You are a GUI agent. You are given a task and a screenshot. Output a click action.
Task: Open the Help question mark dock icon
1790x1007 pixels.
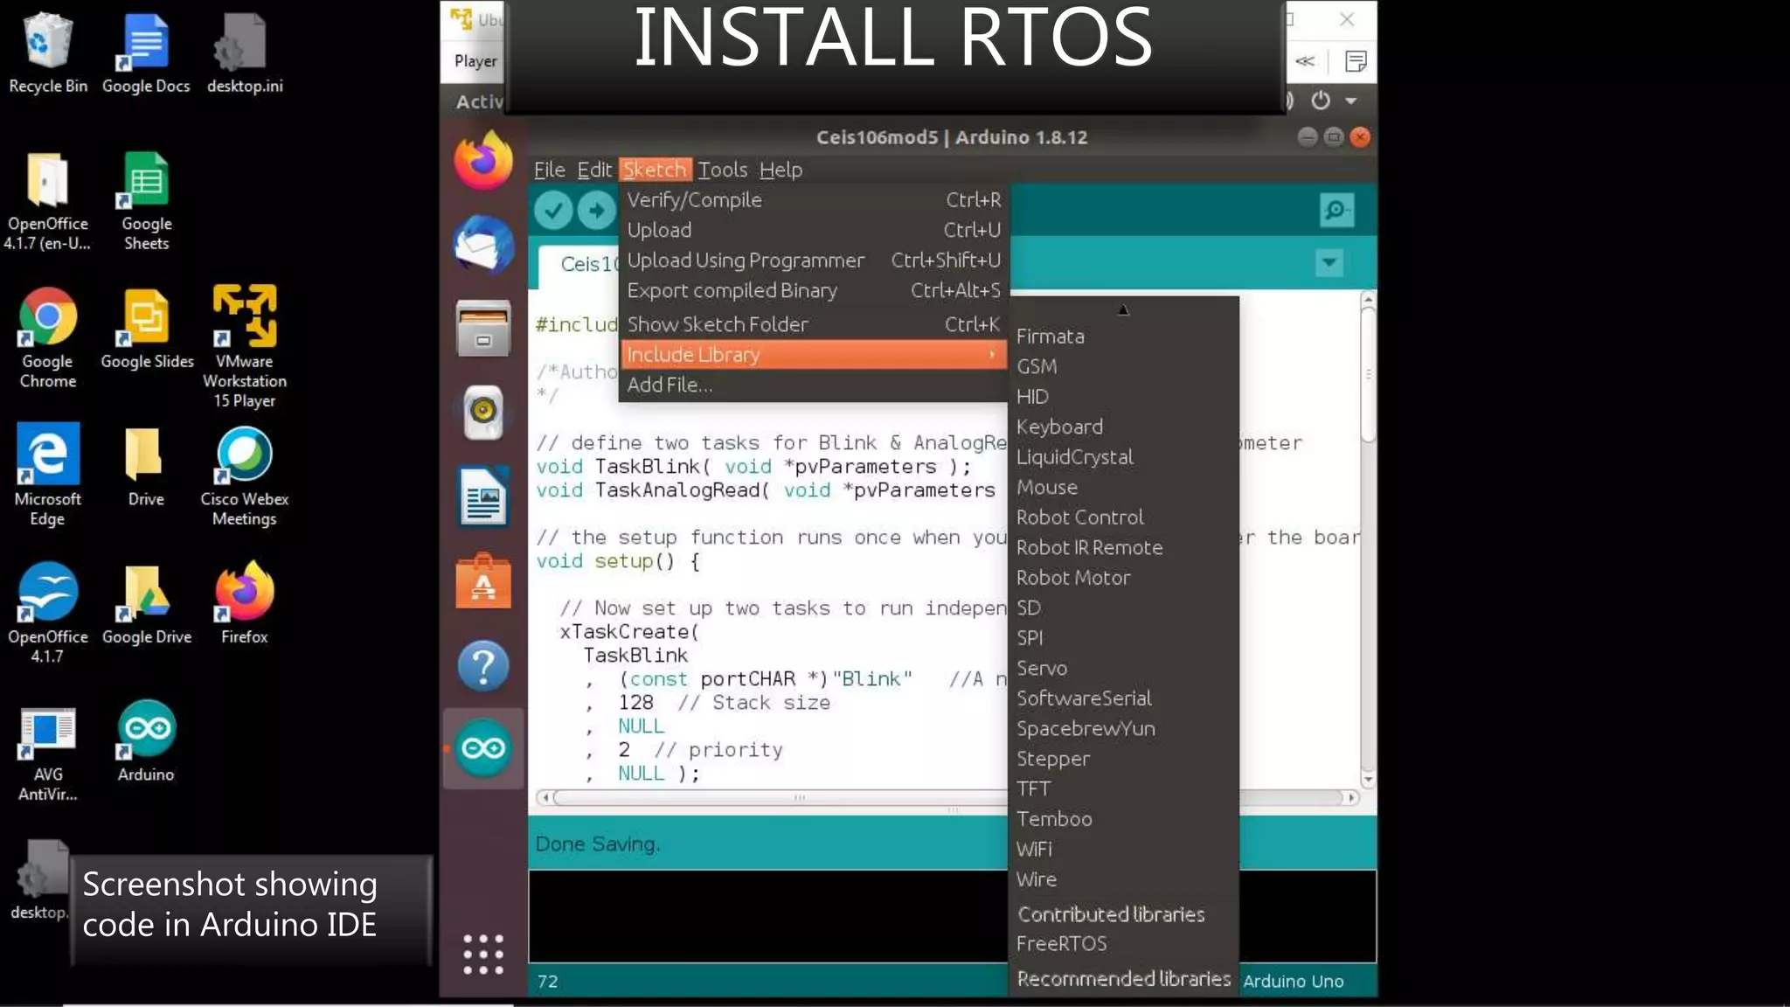[x=483, y=666]
